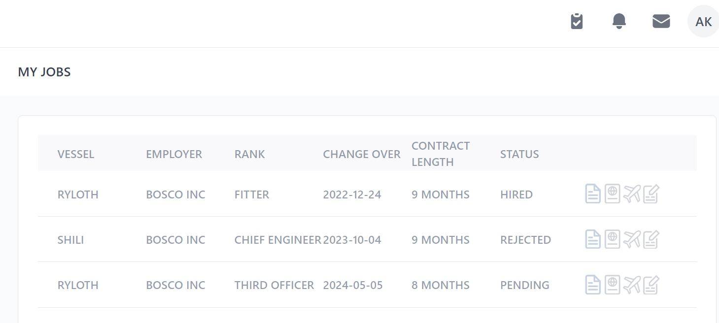This screenshot has height=323, width=719.
Task: Select the SHILI vessel row
Action: click(x=70, y=240)
